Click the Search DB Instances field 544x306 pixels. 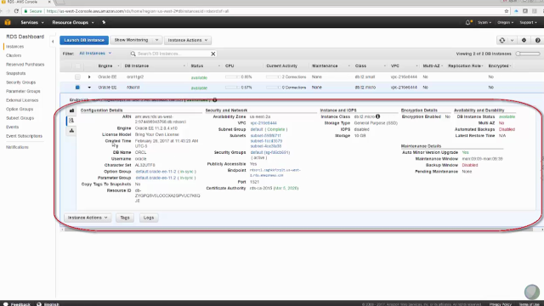(173, 54)
